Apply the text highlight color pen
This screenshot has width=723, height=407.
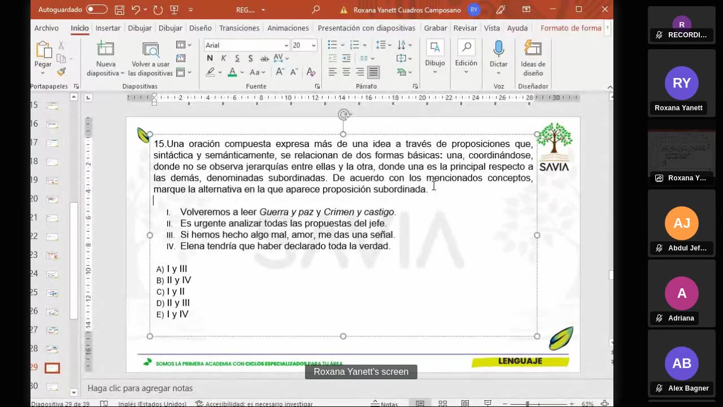tap(211, 72)
